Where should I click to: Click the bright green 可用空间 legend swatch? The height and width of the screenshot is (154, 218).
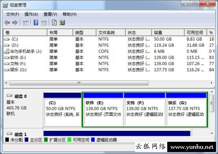69,140
